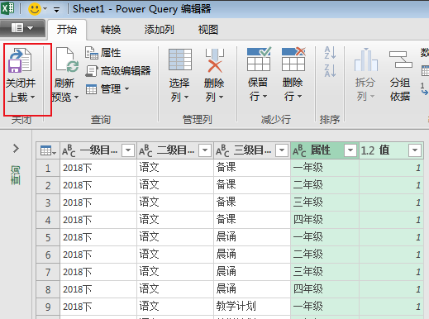
Task: Click the Close & Load (关闭并上载) icon
Action: coord(20,60)
